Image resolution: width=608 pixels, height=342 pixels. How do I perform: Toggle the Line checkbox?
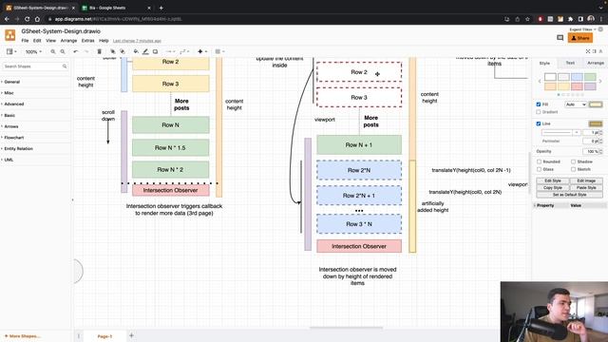point(539,123)
